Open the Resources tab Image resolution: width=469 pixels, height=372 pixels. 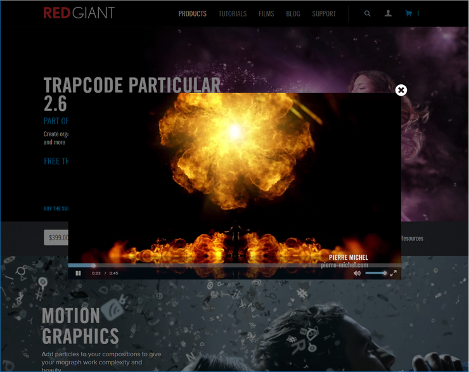tap(412, 238)
